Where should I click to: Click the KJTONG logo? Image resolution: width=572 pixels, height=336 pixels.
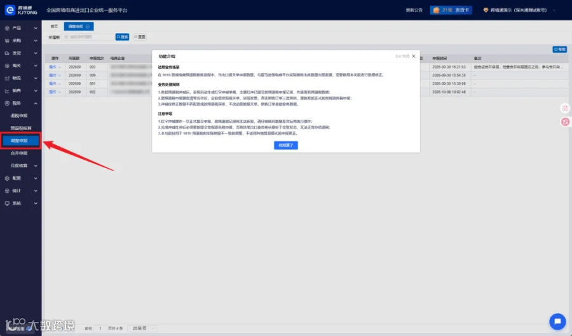21,10
